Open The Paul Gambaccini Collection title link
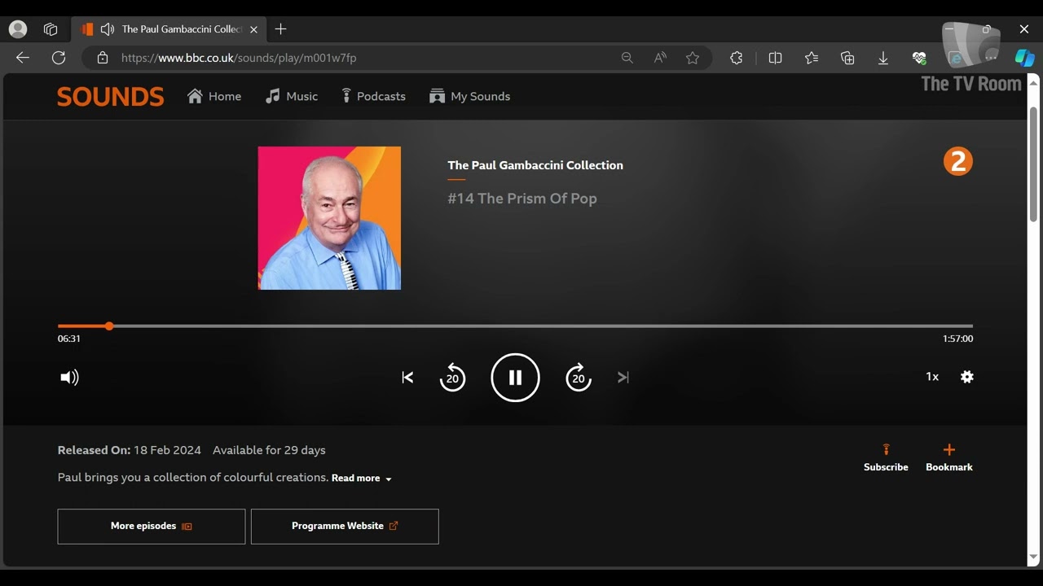This screenshot has height=586, width=1043. pyautogui.click(x=535, y=165)
